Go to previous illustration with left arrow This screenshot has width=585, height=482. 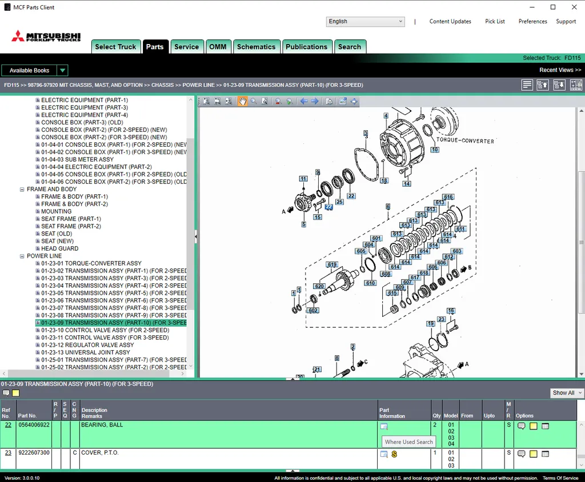pyautogui.click(x=304, y=101)
